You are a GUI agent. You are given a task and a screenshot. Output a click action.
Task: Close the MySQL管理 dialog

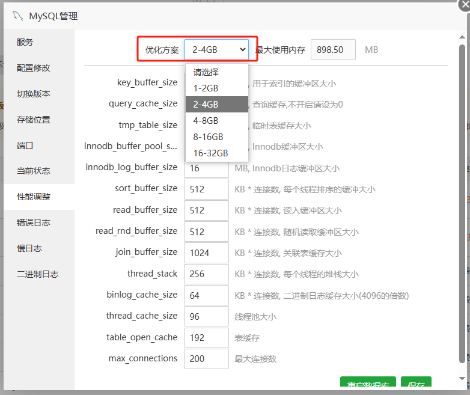tap(465, 5)
